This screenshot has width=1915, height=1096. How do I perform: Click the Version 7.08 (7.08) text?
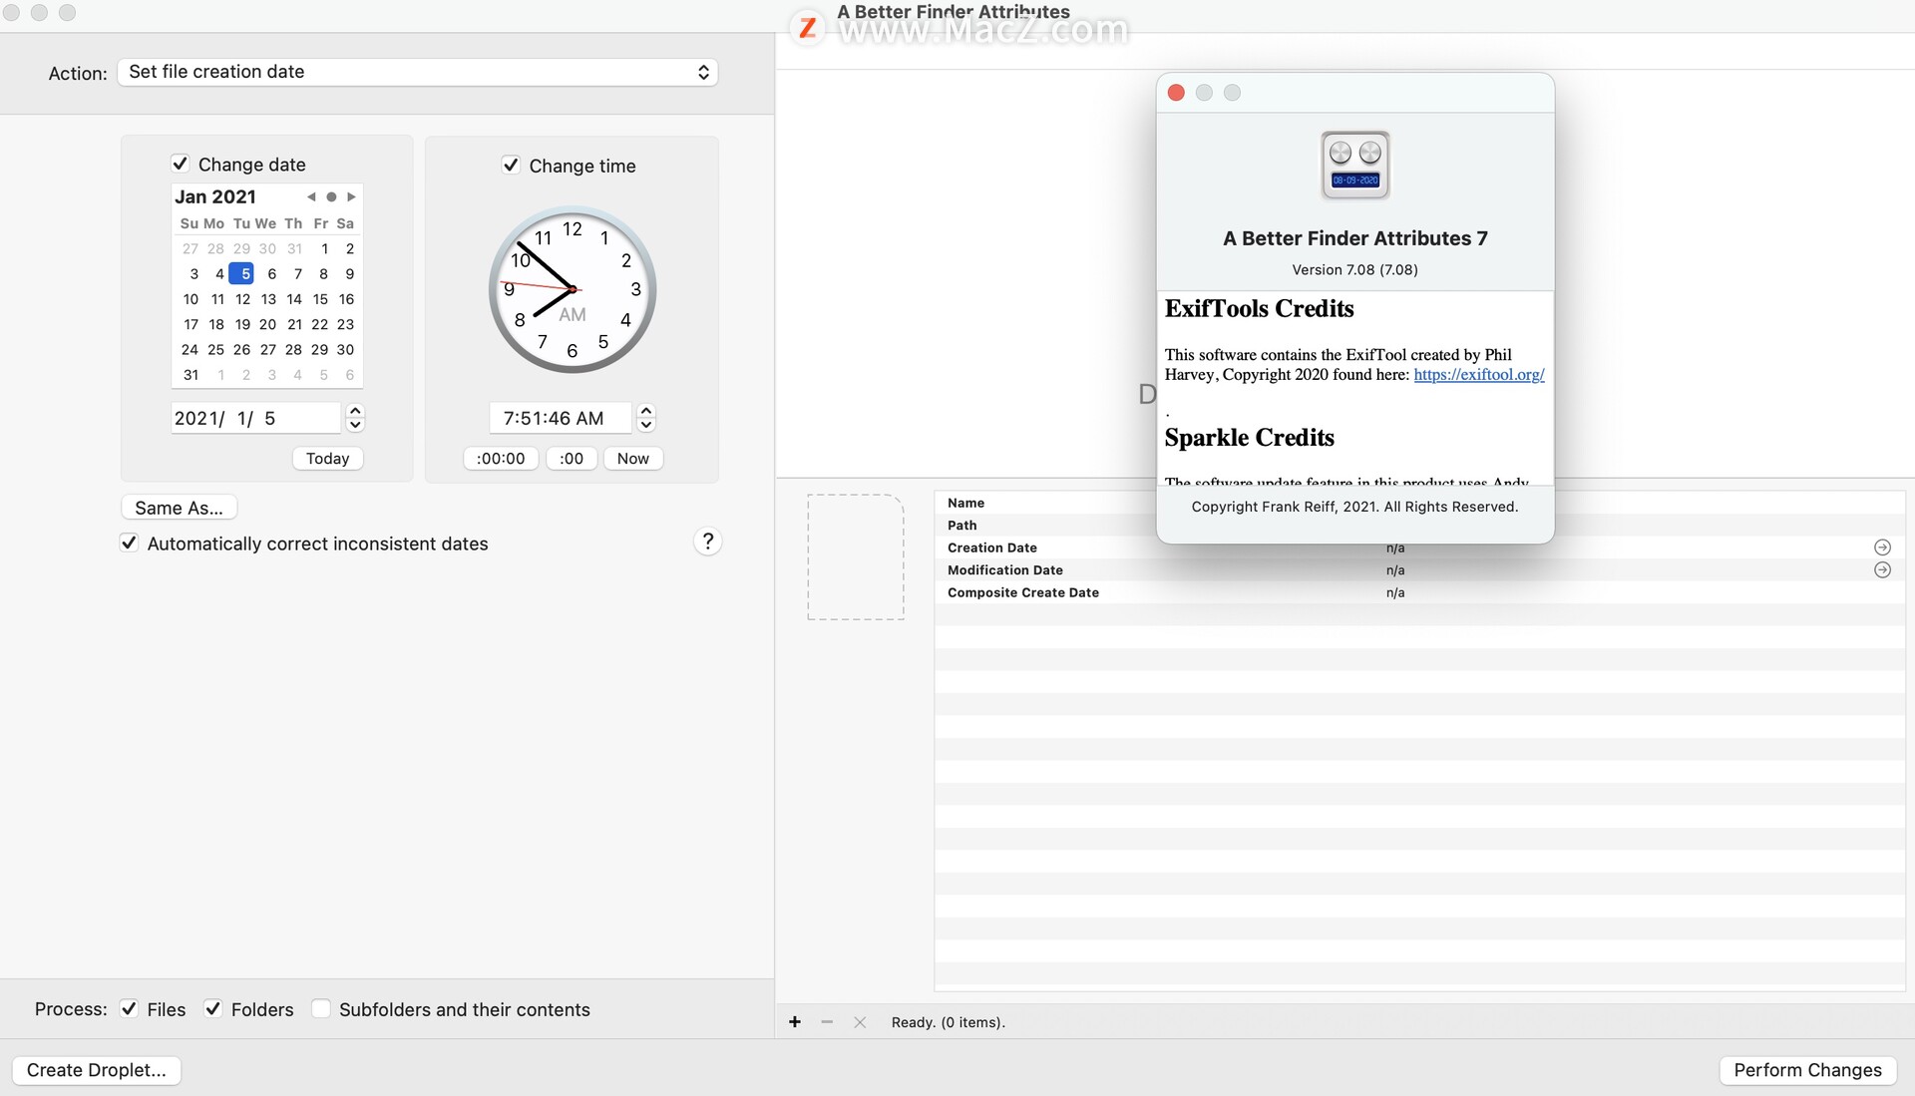(x=1354, y=270)
